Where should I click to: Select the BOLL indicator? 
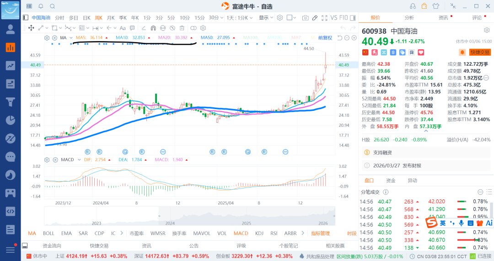[x=48, y=233]
